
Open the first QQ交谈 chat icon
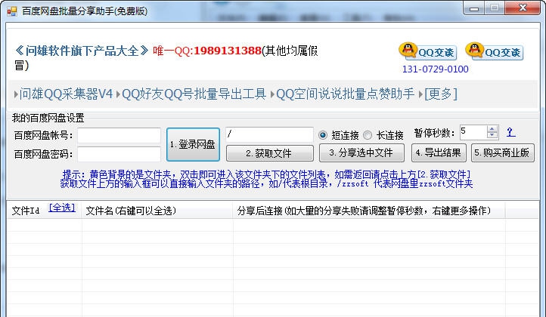[427, 51]
